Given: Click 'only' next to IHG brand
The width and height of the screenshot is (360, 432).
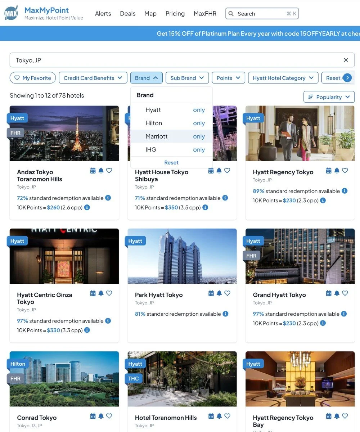Looking at the screenshot, I should (x=199, y=150).
